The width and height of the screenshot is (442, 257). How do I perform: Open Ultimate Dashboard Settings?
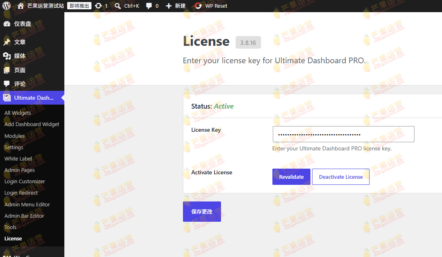(x=14, y=148)
